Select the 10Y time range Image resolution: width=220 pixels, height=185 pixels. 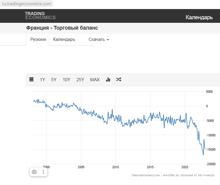[66, 80]
